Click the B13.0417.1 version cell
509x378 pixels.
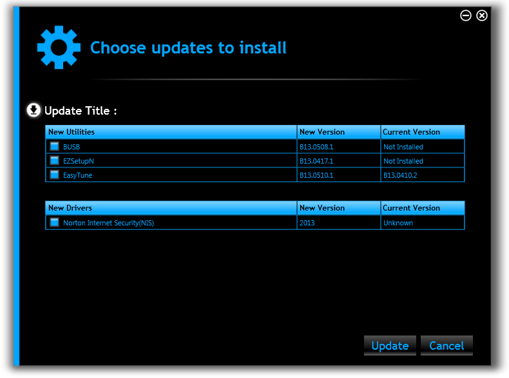point(338,161)
